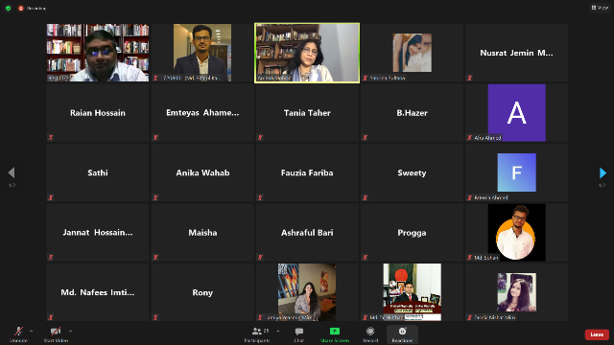The height and width of the screenshot is (345, 614).
Task: Leave the meeting
Action: (x=597, y=334)
